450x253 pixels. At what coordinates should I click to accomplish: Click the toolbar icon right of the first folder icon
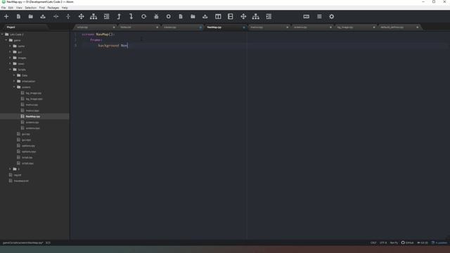(43, 17)
